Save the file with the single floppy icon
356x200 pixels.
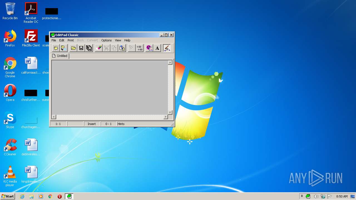[x=81, y=48]
